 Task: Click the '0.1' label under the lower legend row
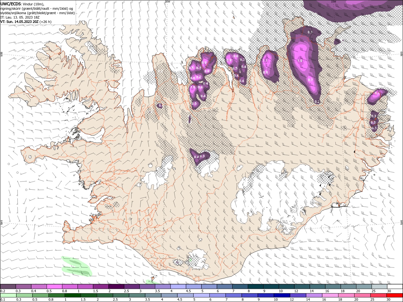tap(3, 300)
